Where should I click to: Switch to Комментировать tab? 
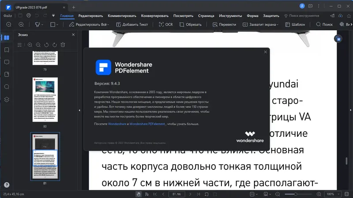pyautogui.click(x=122, y=16)
